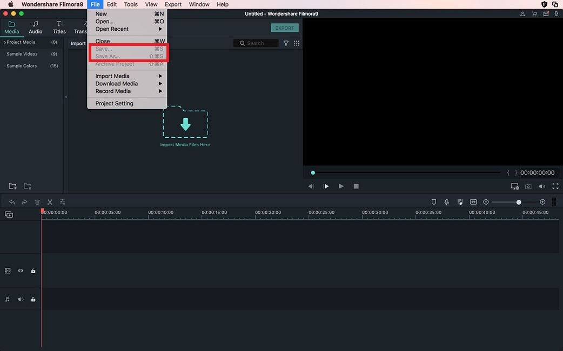Take a snapshot with camera icon
The height and width of the screenshot is (351, 563).
528,186
